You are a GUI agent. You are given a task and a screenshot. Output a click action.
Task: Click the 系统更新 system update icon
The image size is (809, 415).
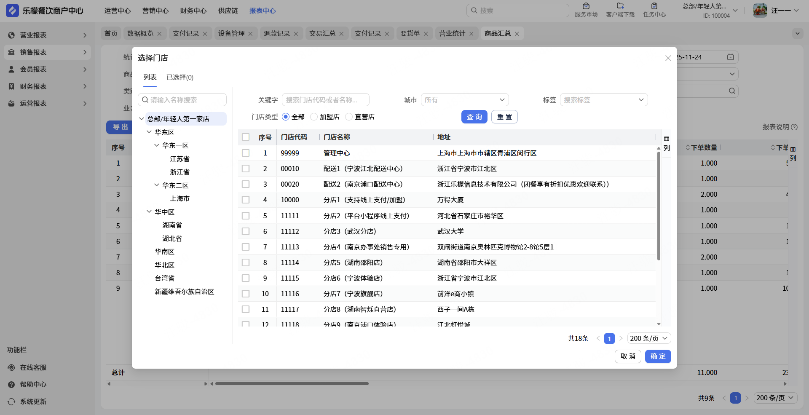pyautogui.click(x=11, y=402)
